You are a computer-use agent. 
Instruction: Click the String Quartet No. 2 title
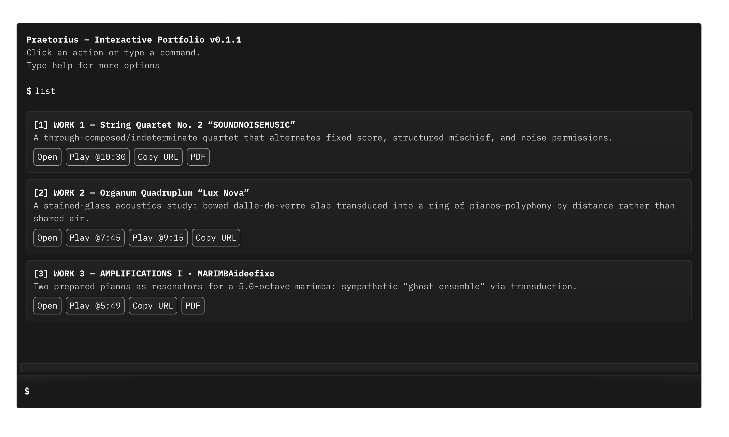point(164,125)
